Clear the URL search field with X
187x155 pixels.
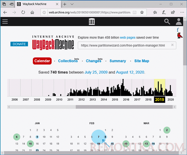(172, 45)
